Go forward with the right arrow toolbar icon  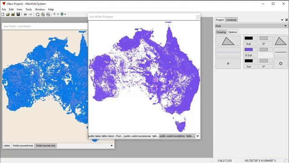tap(30, 14)
